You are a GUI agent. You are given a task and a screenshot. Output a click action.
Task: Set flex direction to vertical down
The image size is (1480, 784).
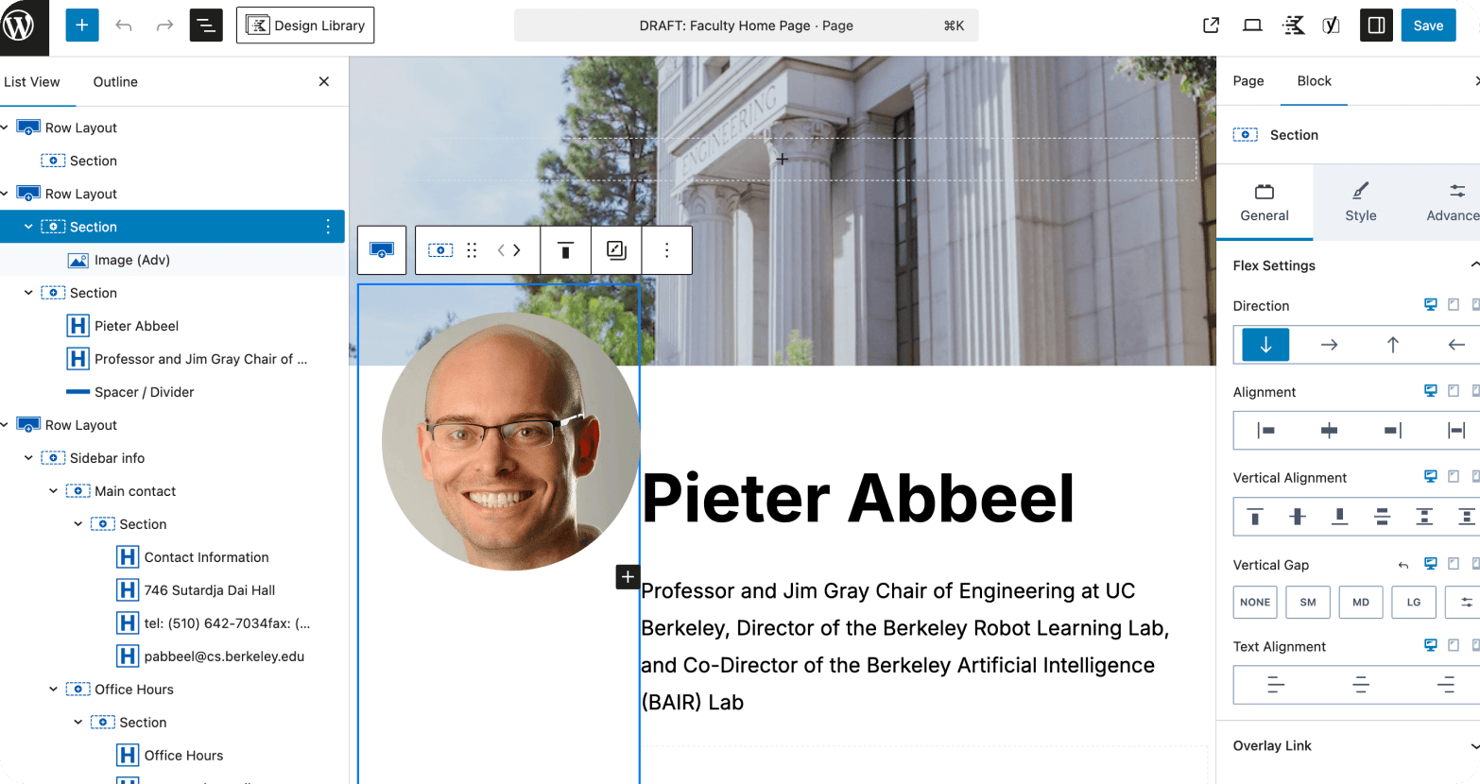(1265, 345)
